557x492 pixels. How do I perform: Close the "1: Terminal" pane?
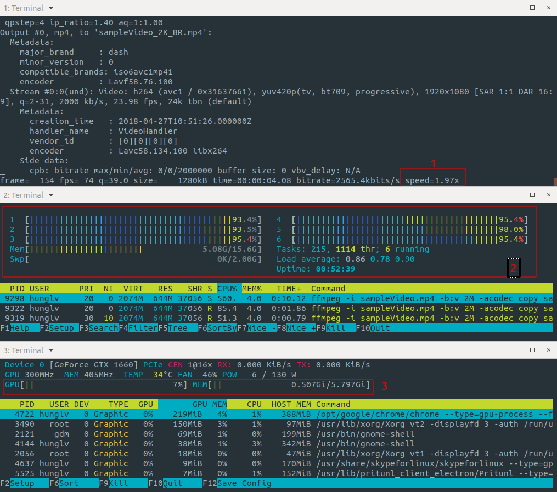point(548,8)
